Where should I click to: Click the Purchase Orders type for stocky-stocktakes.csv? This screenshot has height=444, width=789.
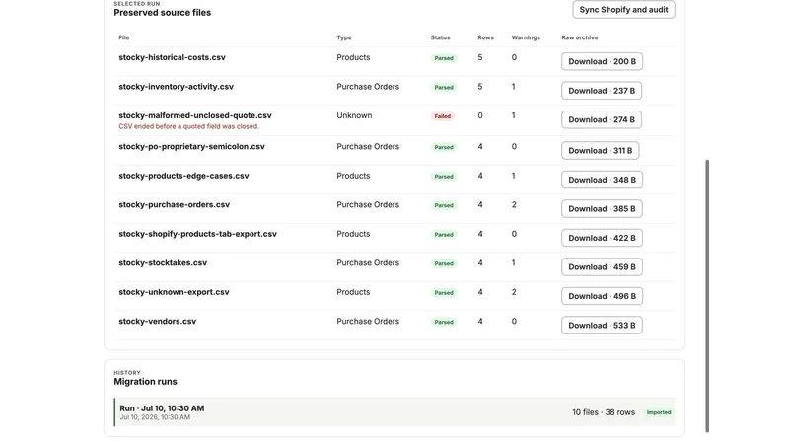coord(368,263)
